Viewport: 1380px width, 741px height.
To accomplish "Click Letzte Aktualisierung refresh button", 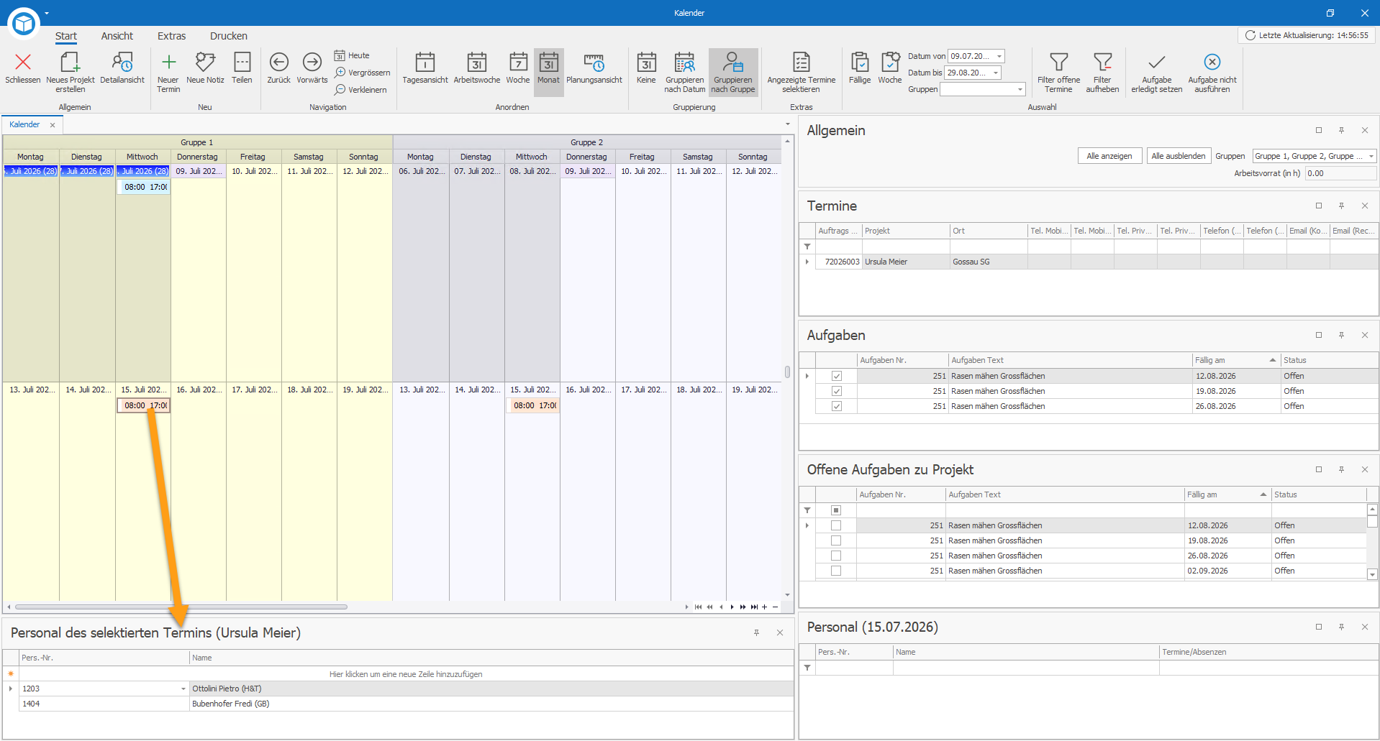I will click(x=1307, y=35).
